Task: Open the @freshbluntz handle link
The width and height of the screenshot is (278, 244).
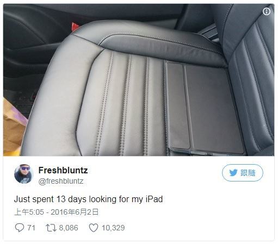Action: point(61,181)
